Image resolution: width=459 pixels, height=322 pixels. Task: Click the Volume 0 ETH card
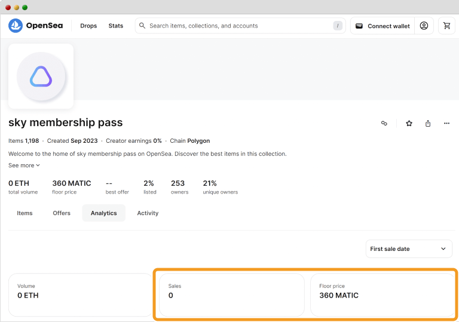click(81, 295)
